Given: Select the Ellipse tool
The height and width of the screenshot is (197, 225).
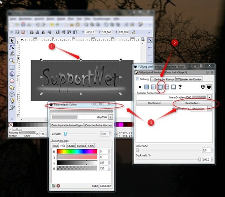Looking at the screenshot, I should coord(12,81).
